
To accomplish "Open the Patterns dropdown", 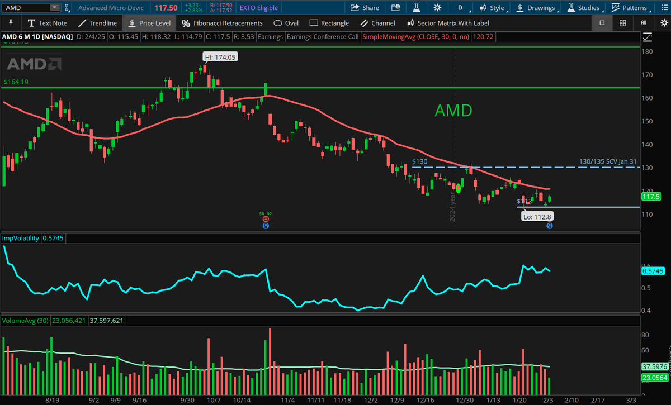I will click(x=631, y=8).
